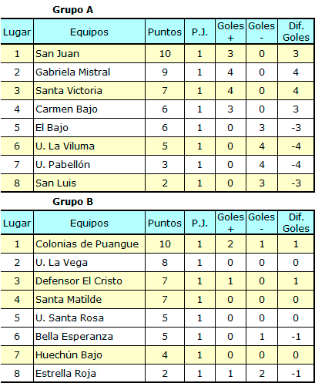Click Estrella Roja team name

pos(65,374)
